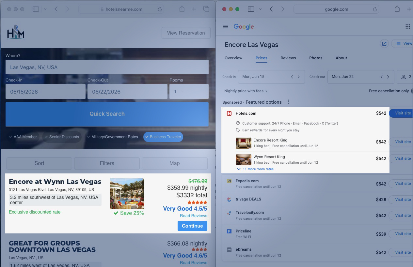Share the hotelsnearme.com page
The height and width of the screenshot is (267, 413).
coord(182,9)
